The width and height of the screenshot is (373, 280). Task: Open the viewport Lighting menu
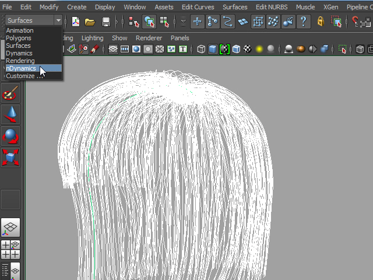[x=92, y=38]
